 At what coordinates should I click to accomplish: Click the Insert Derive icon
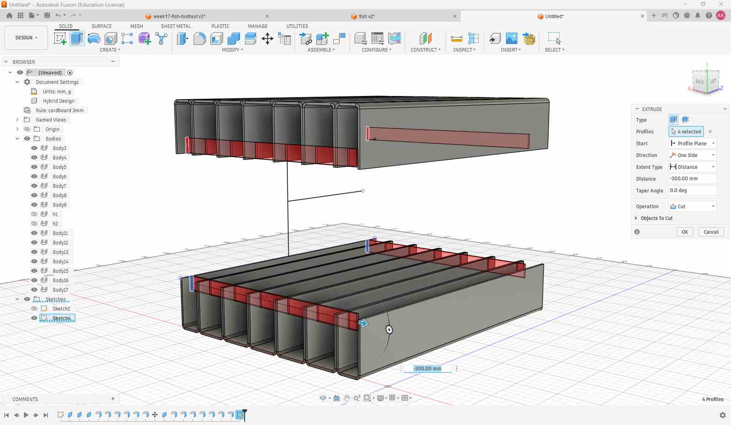tap(495, 38)
